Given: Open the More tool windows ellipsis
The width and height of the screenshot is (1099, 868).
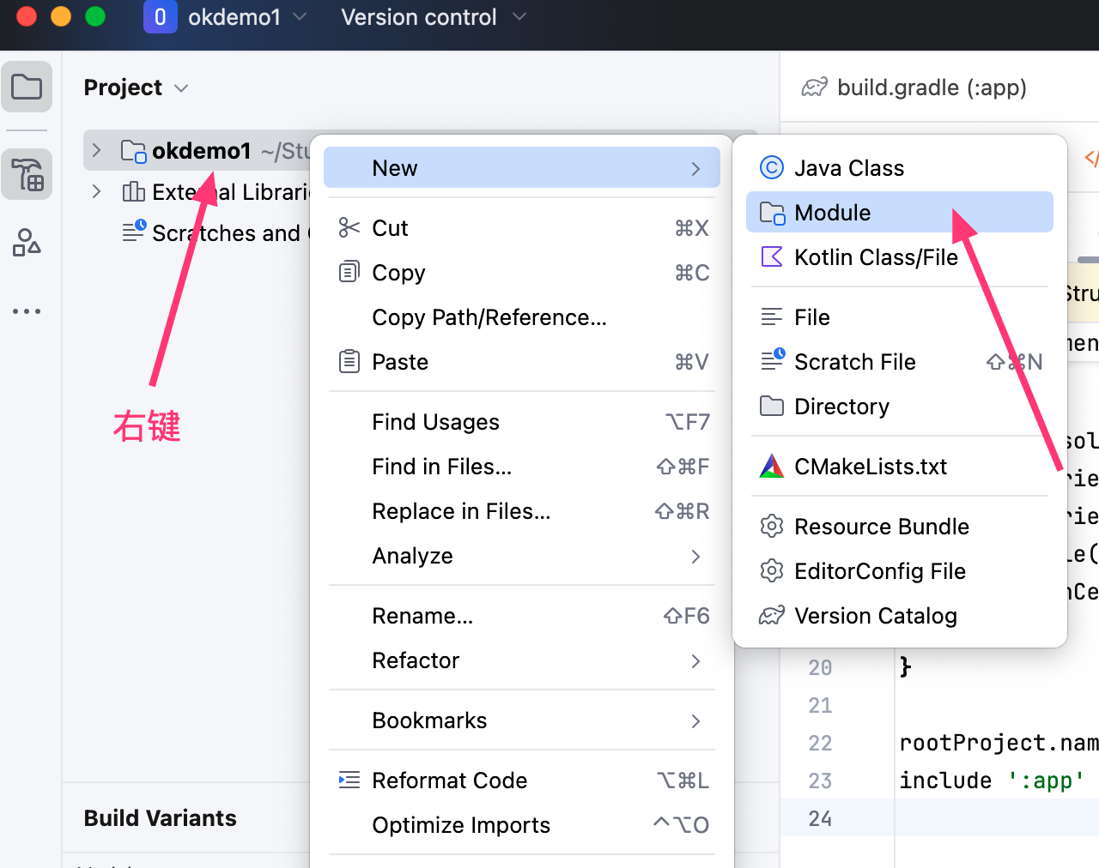Looking at the screenshot, I should 27,311.
